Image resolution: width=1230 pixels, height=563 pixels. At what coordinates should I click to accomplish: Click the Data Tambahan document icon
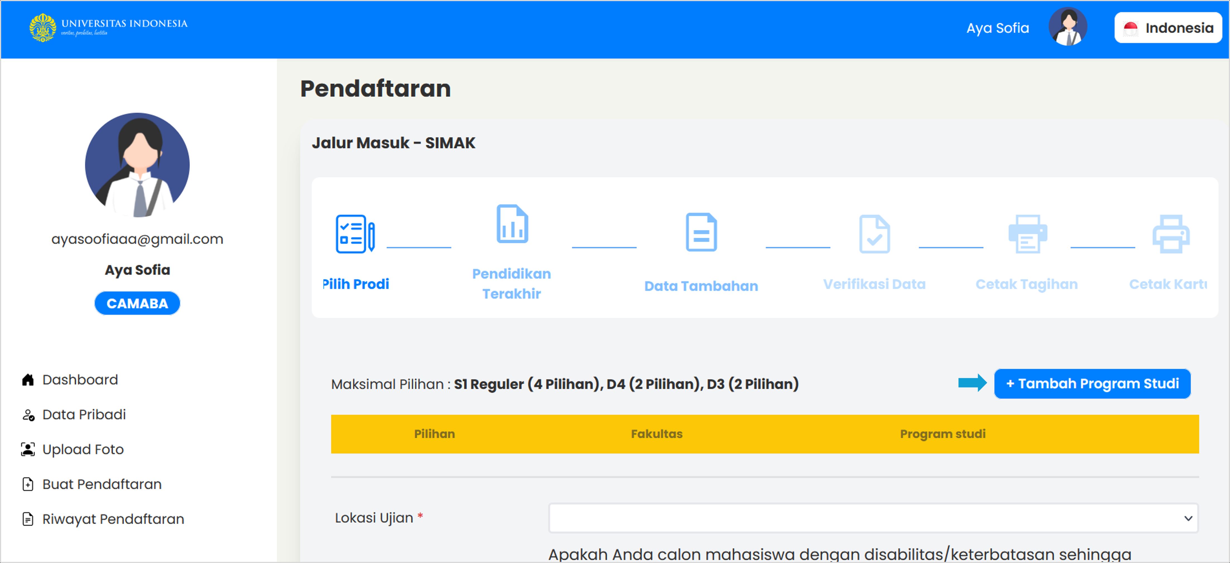pyautogui.click(x=701, y=232)
